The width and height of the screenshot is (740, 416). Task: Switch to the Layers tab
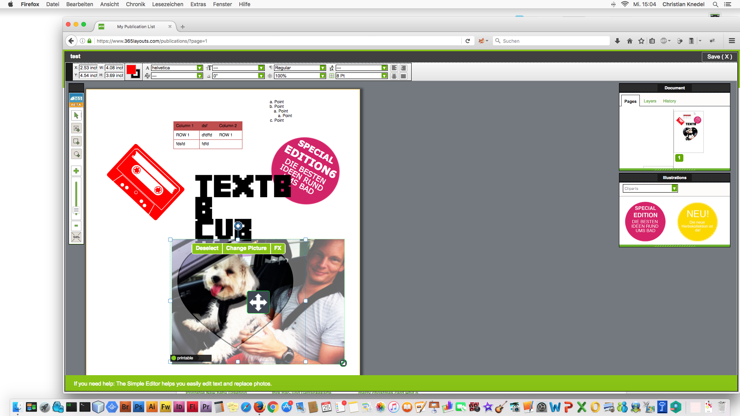coord(649,101)
